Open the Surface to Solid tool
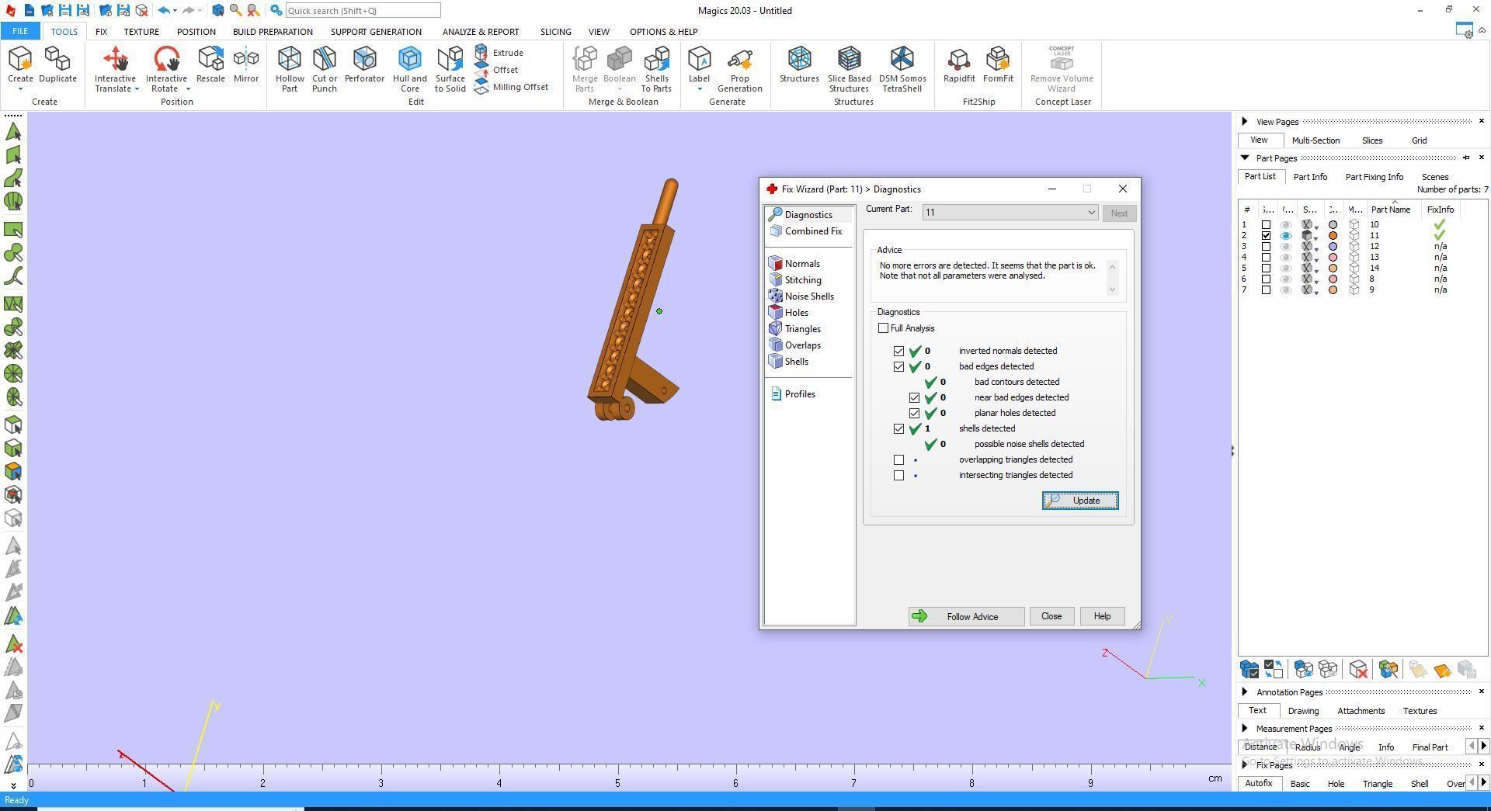This screenshot has height=811, width=1491. coord(450,69)
